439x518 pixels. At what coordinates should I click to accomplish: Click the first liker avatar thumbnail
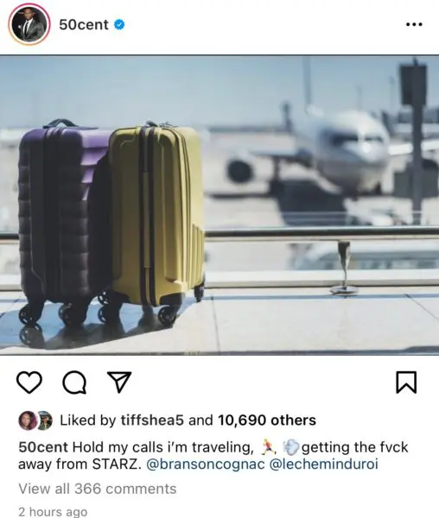click(x=28, y=420)
